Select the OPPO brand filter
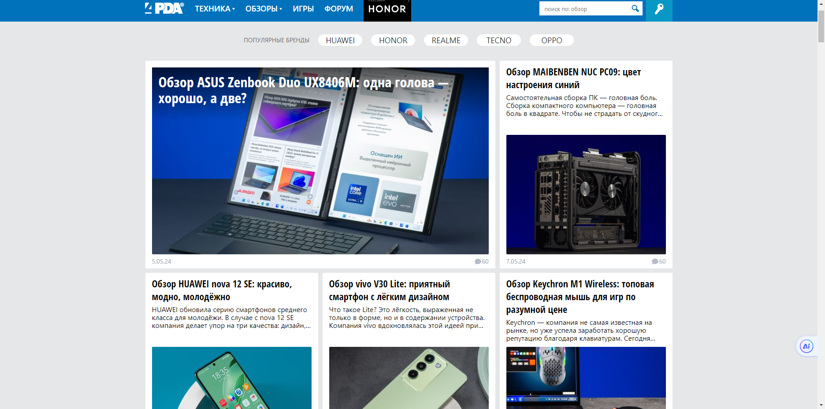The height and width of the screenshot is (409, 825). point(552,40)
